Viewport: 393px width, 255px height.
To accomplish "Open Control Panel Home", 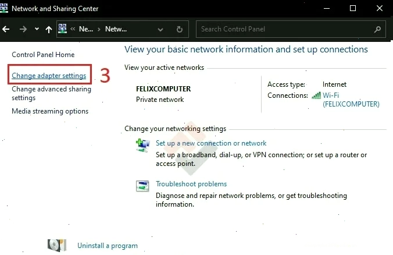I will [43, 55].
